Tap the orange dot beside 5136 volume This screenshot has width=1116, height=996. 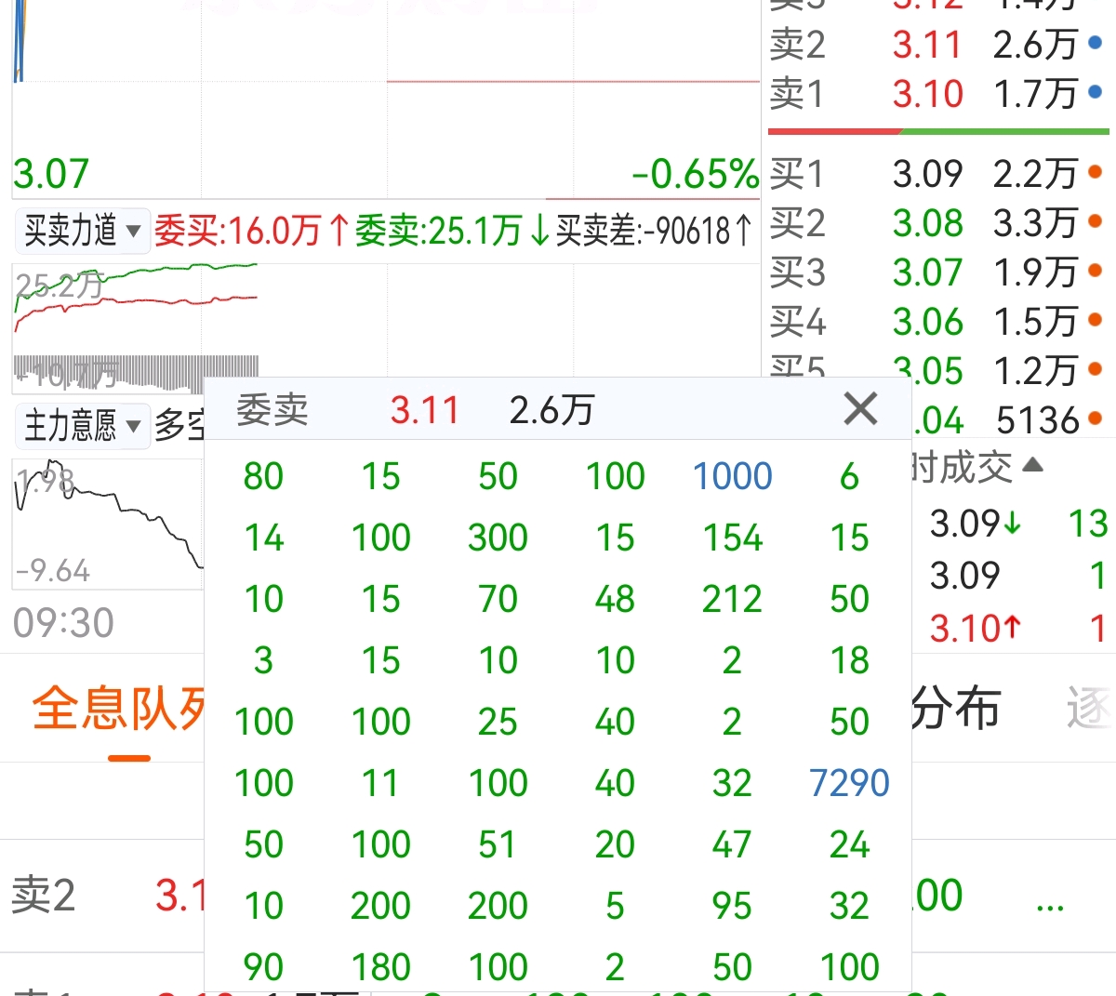coord(1096,418)
